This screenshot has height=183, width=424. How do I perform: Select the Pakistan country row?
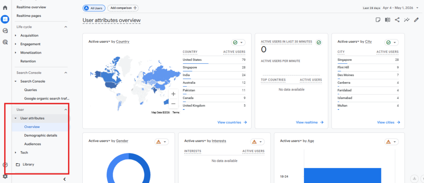[x=214, y=90]
